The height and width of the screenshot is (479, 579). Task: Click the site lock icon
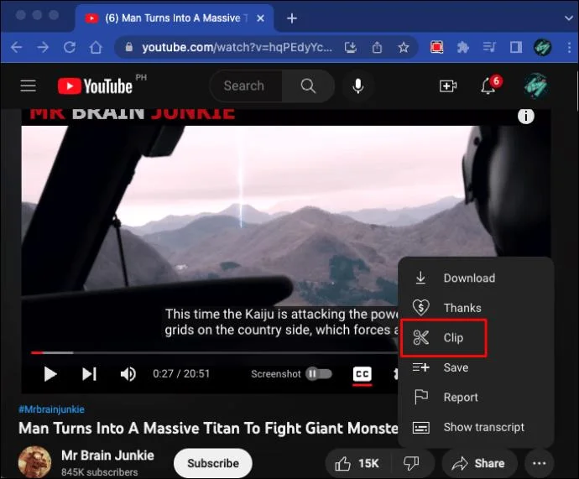pos(129,47)
